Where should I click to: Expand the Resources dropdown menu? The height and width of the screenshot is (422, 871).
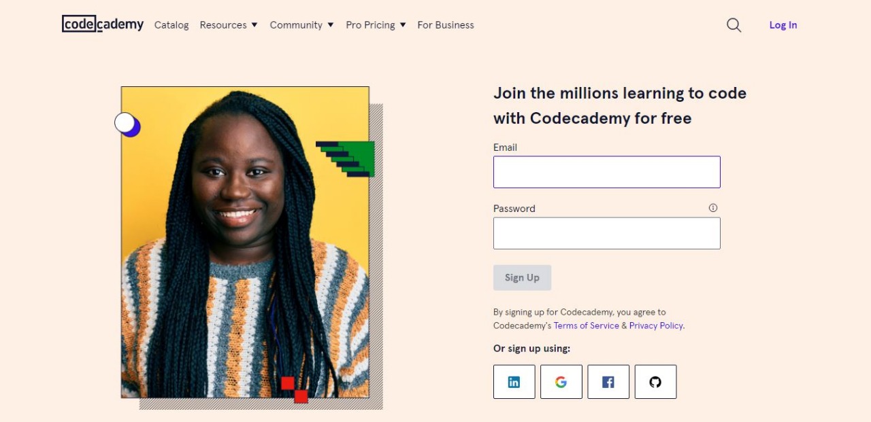229,25
